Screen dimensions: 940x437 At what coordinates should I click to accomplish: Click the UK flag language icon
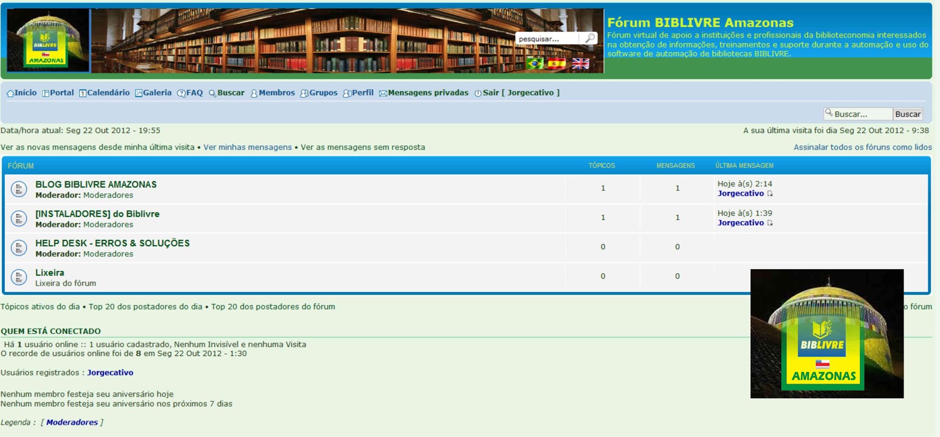580,63
